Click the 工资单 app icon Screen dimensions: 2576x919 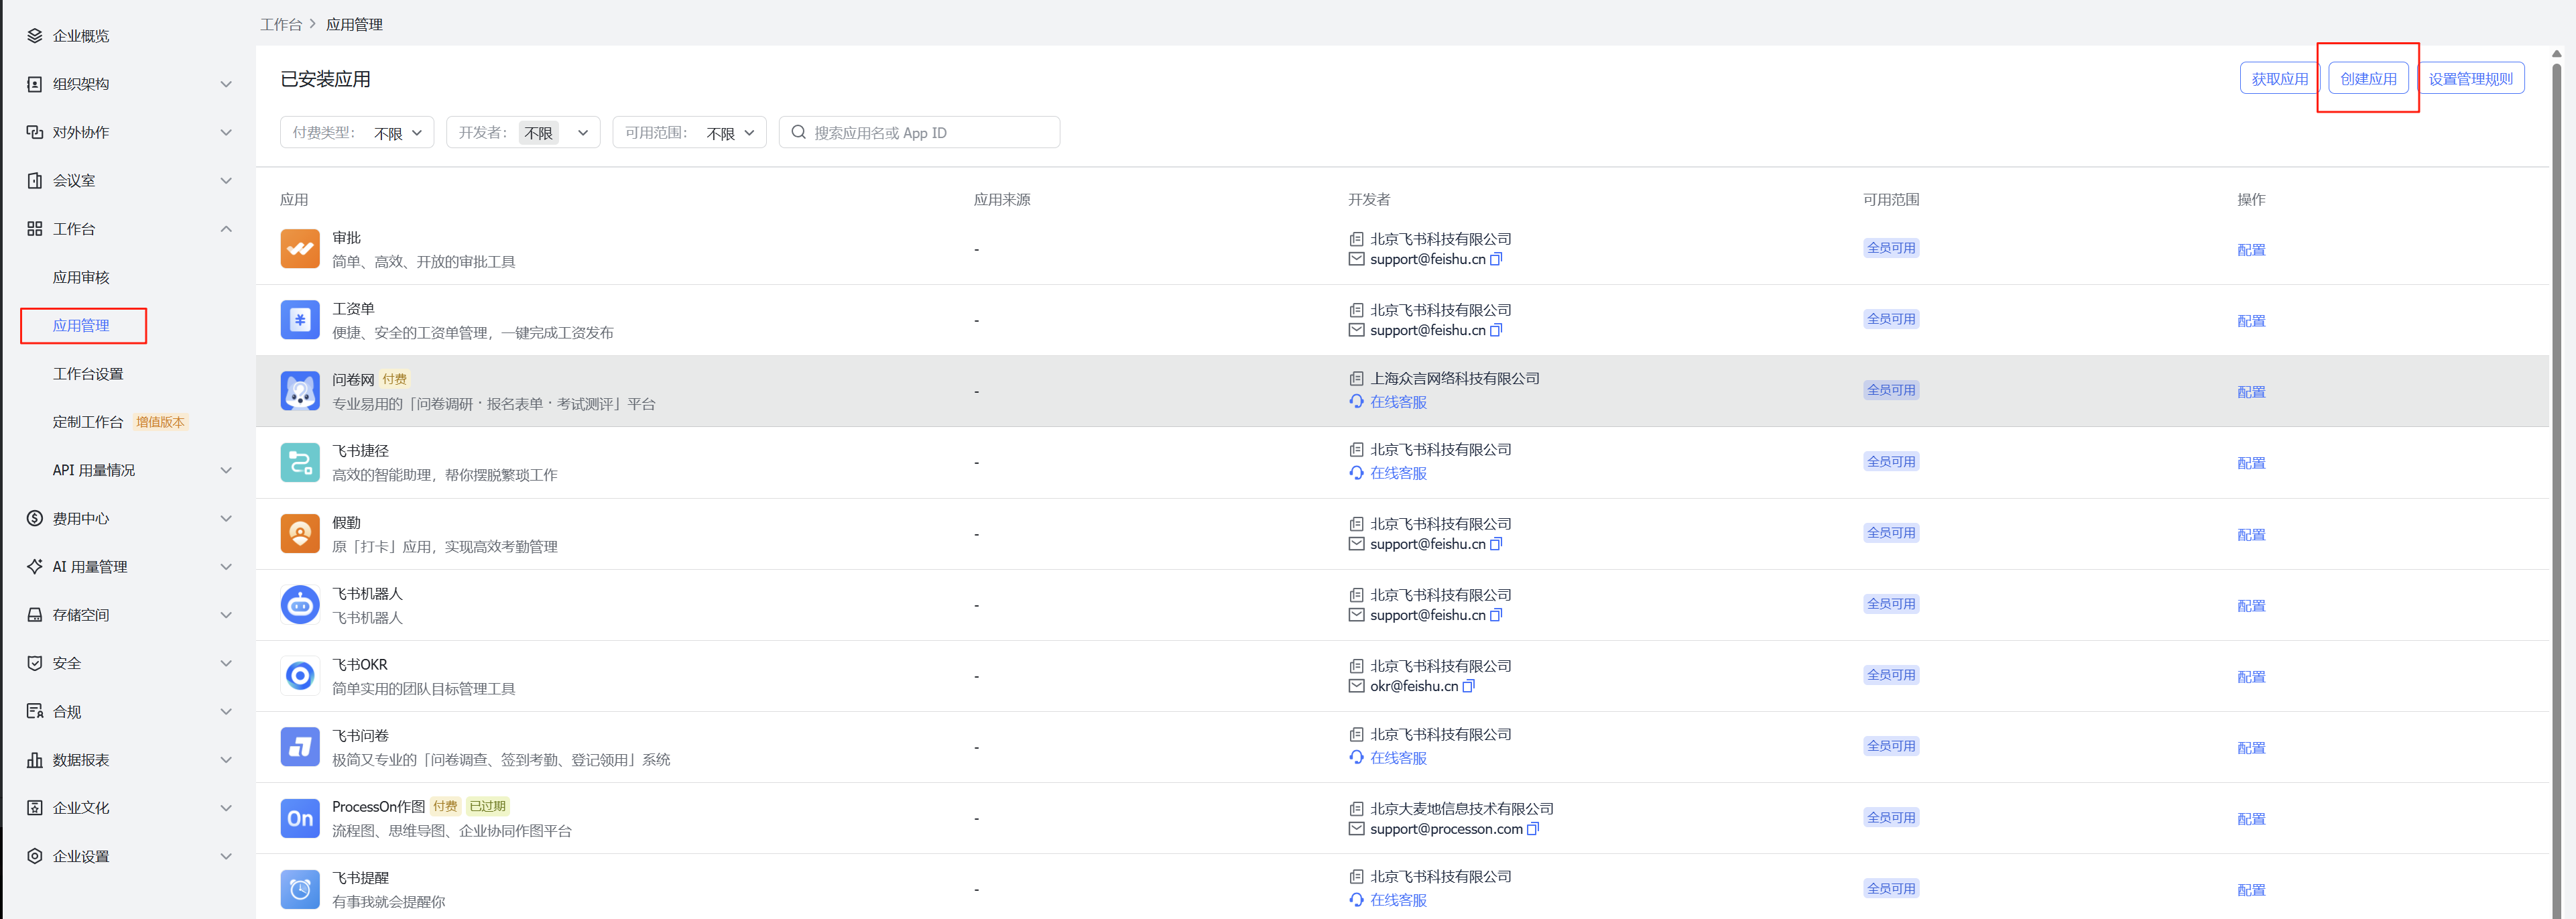(300, 320)
